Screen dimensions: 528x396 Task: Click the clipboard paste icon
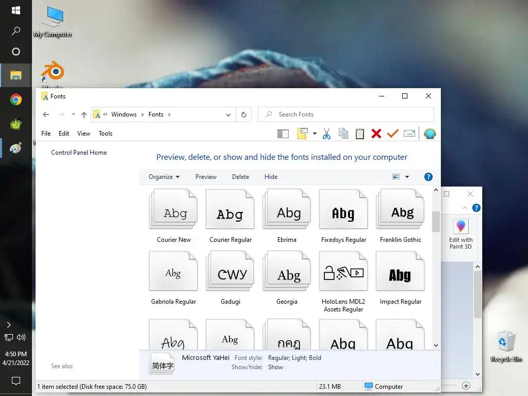[359, 134]
